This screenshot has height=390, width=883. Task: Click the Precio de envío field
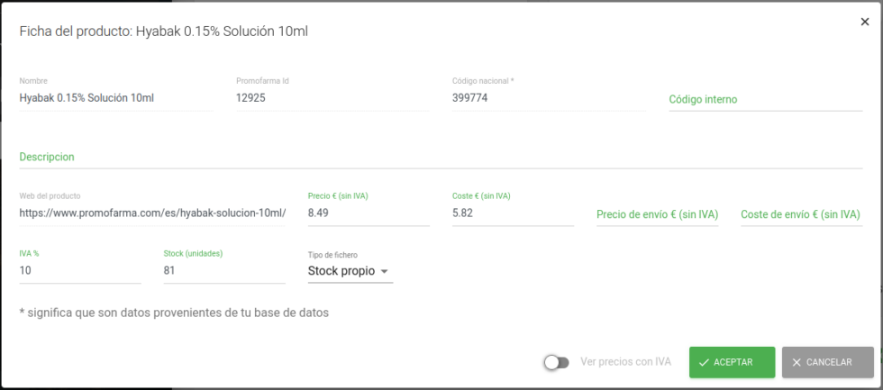[657, 214]
